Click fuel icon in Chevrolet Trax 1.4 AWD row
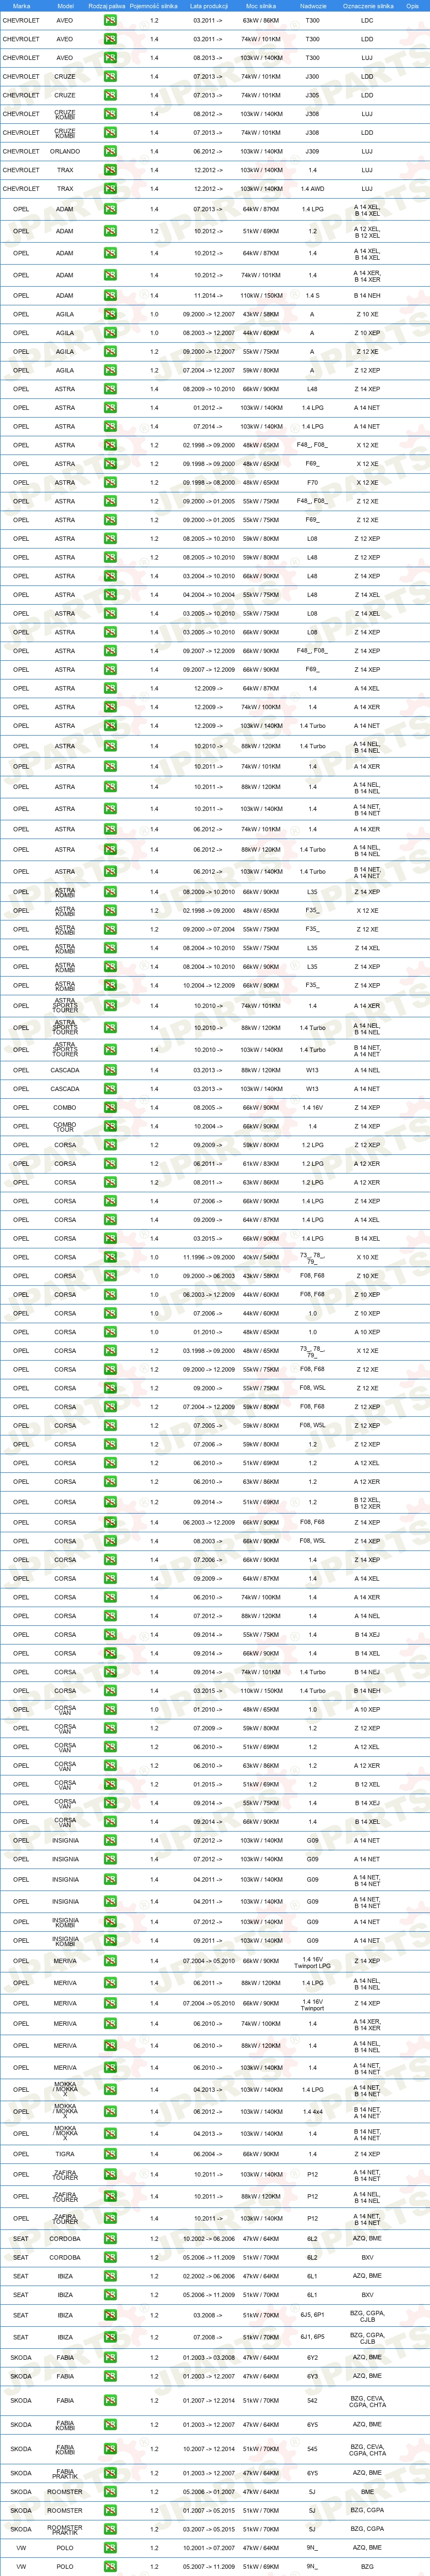This screenshot has height=2576, width=430. [x=110, y=189]
